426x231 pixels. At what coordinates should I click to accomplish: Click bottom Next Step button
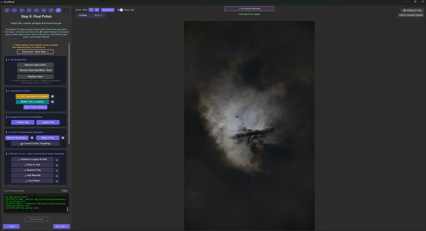point(62,226)
